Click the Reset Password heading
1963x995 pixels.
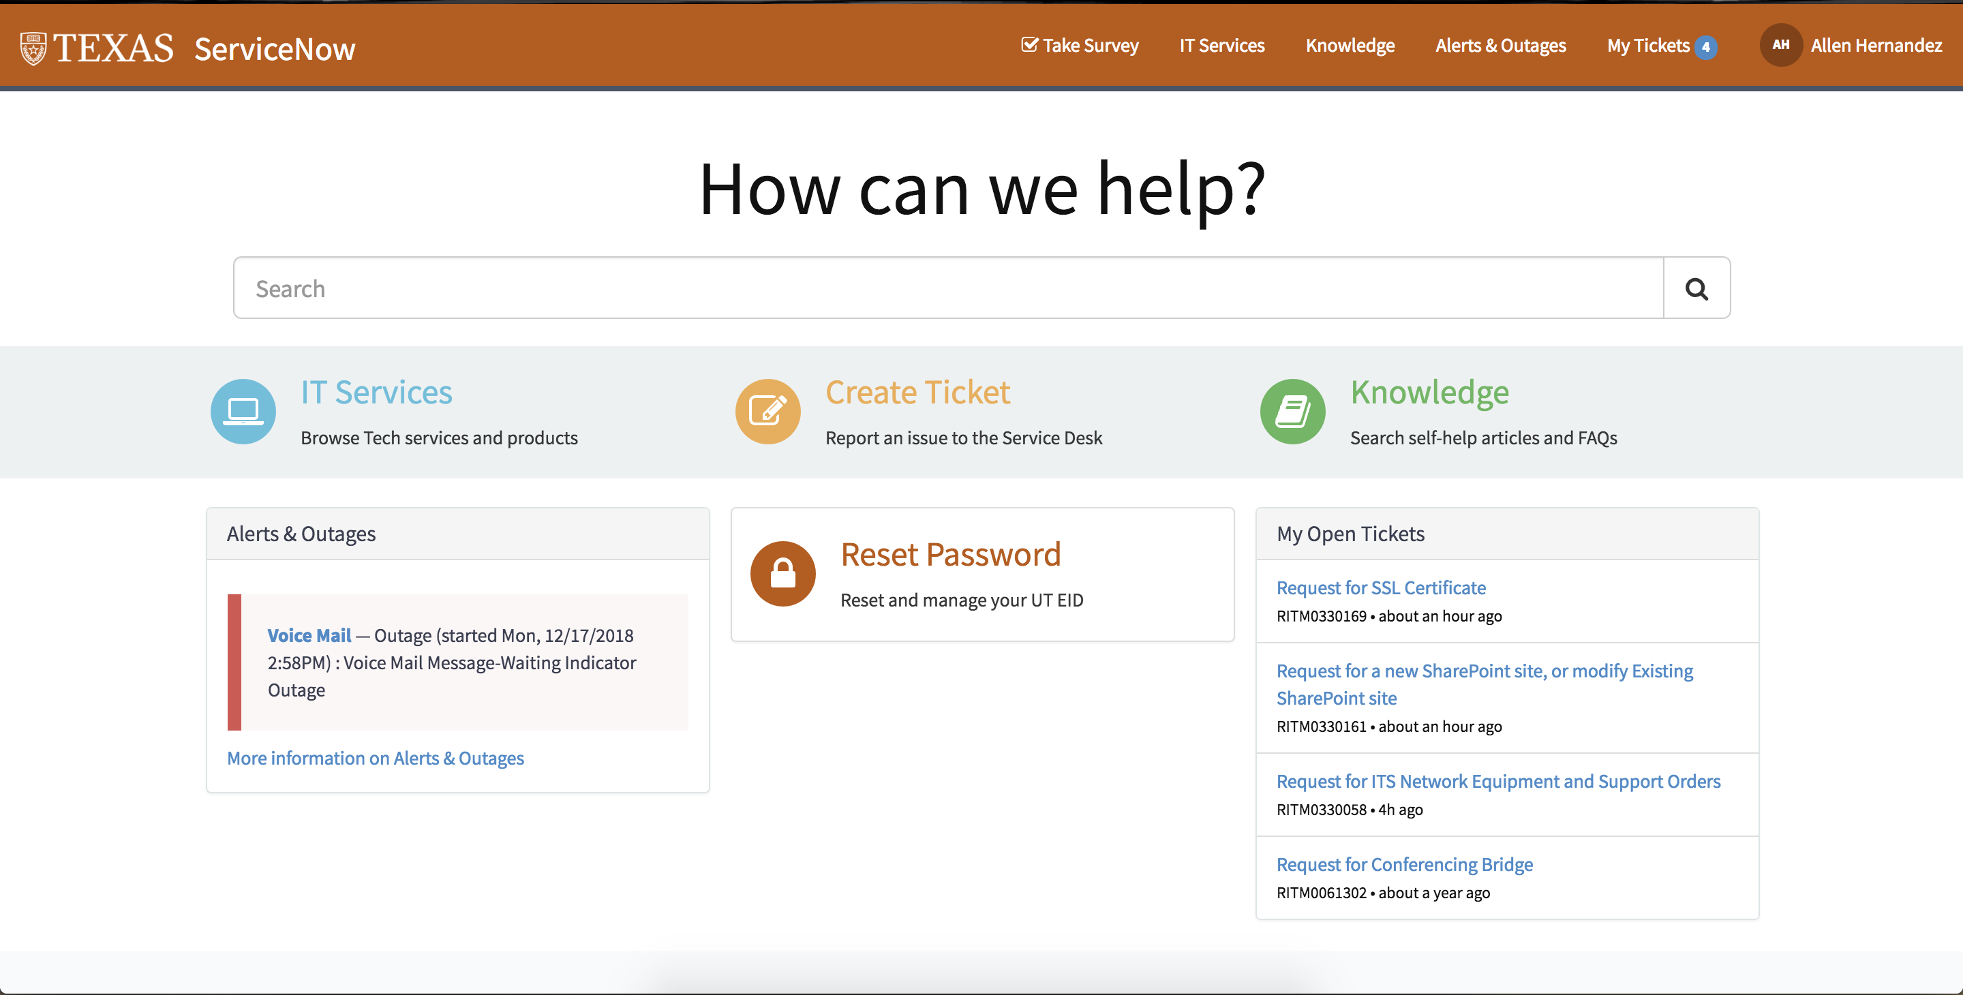pyautogui.click(x=949, y=555)
